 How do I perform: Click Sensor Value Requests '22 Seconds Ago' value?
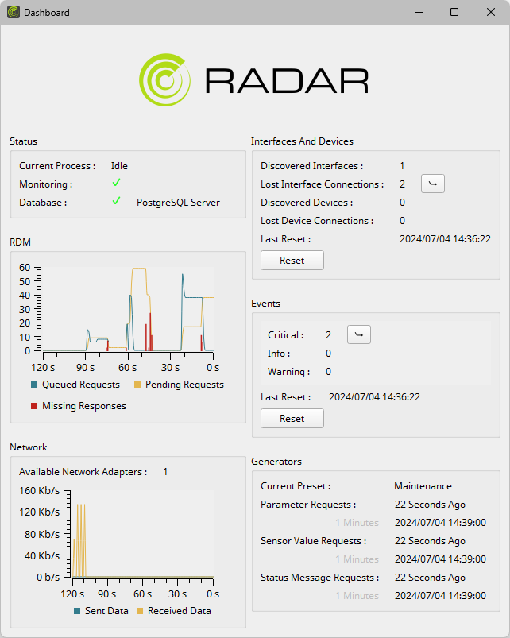[430, 541]
